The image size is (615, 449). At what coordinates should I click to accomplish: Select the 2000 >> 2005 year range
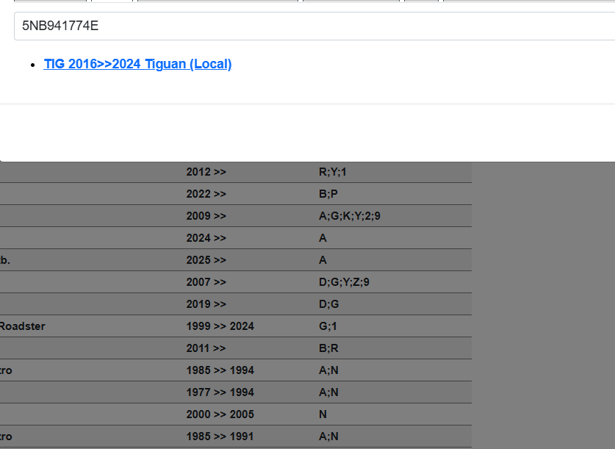220,414
